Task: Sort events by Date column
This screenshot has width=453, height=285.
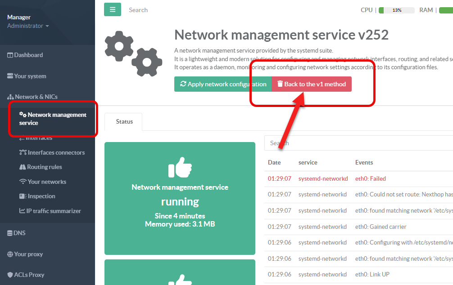Action: [274, 162]
